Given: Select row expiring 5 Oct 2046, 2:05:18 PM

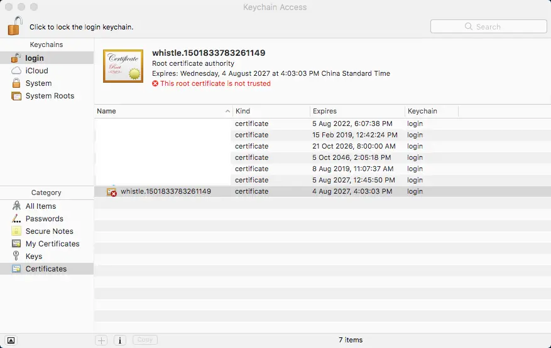Looking at the screenshot, I should [x=322, y=157].
